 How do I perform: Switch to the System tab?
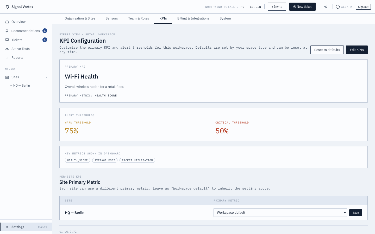225,18
